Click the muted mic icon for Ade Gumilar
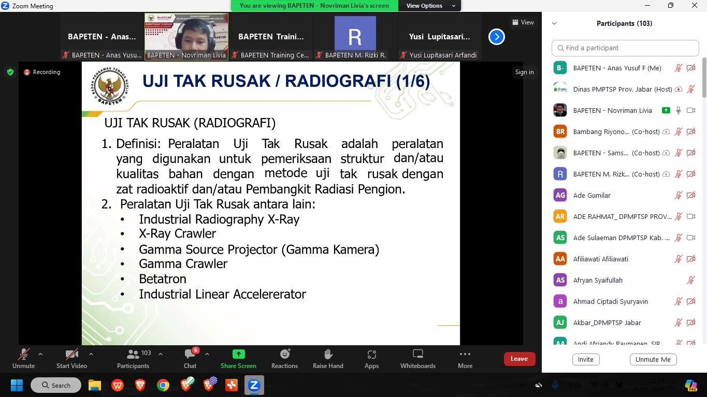 point(679,195)
